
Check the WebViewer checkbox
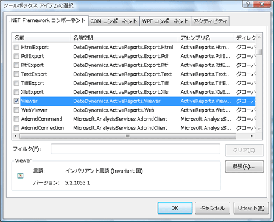pos(16,110)
